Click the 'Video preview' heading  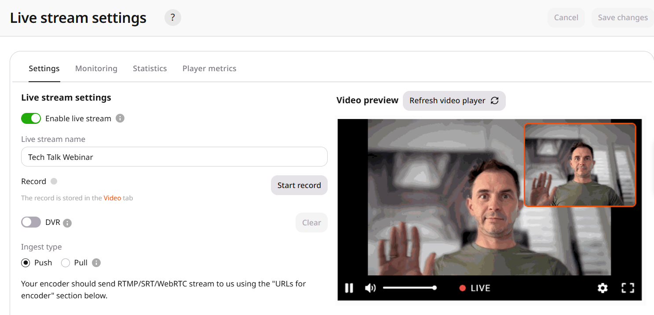(367, 100)
